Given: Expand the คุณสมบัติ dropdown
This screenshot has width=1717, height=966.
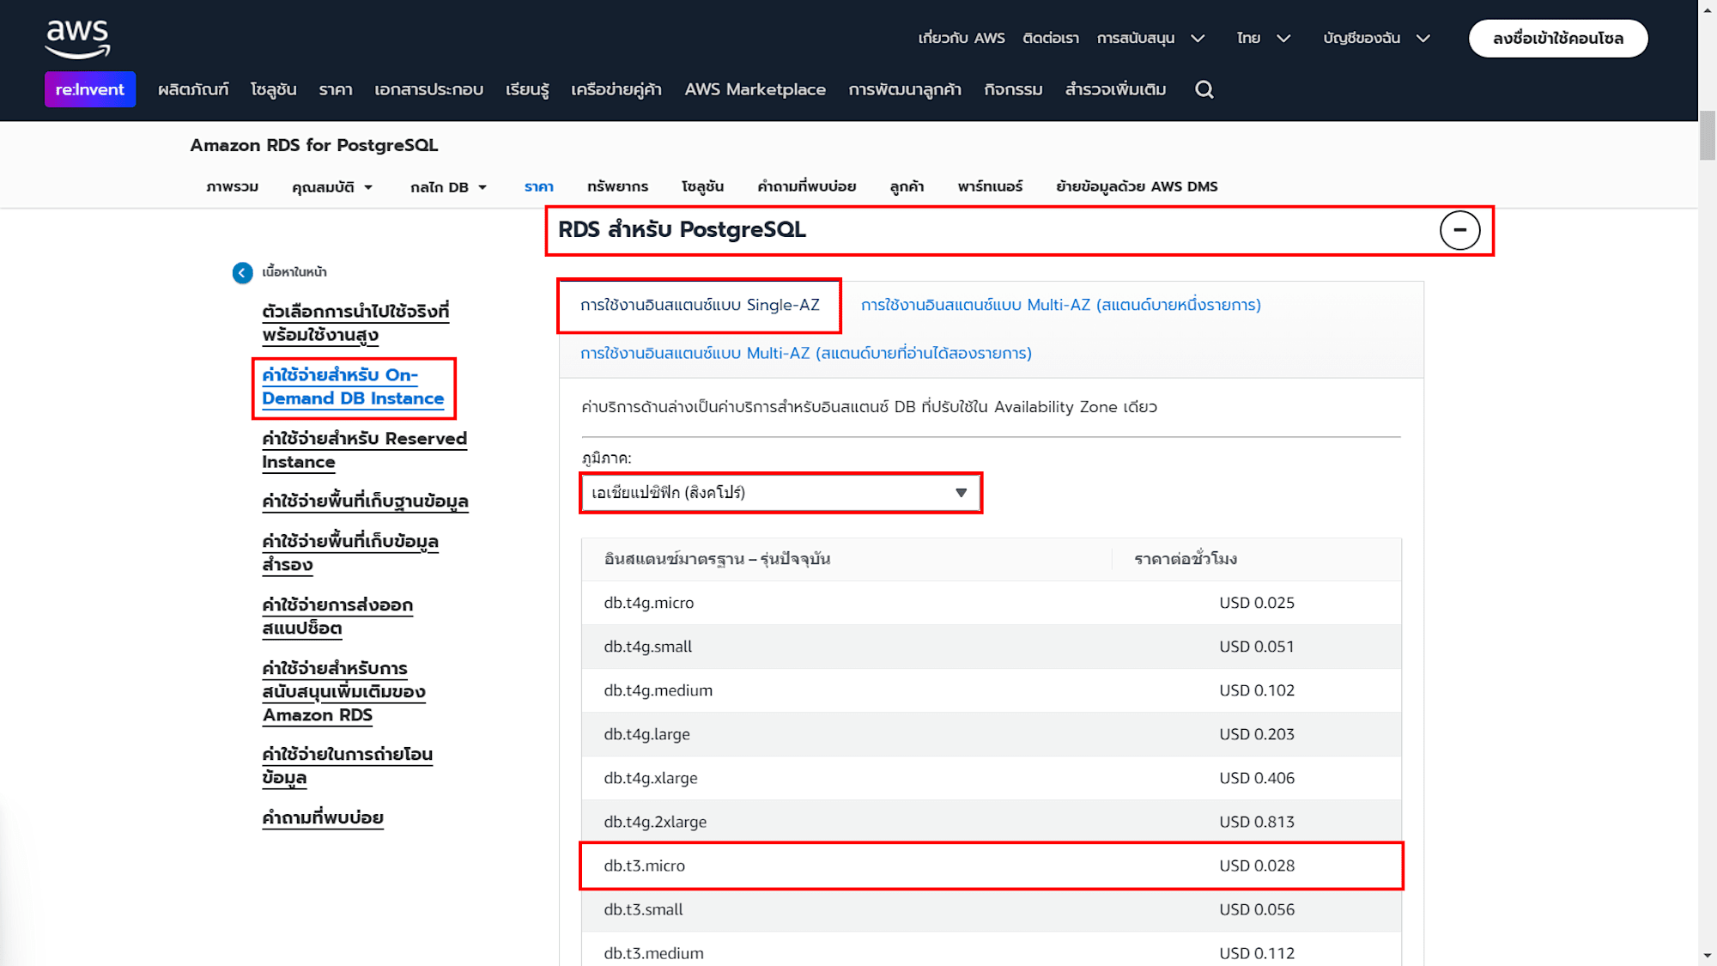Looking at the screenshot, I should tap(332, 186).
